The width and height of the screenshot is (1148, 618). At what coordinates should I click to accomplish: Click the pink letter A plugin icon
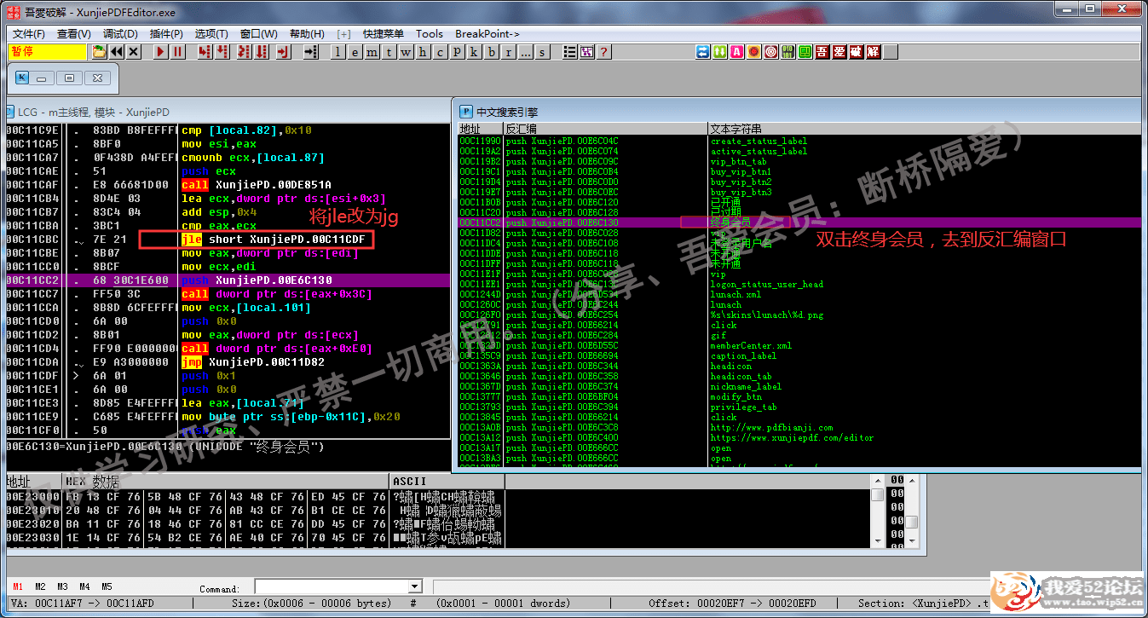pyautogui.click(x=737, y=52)
